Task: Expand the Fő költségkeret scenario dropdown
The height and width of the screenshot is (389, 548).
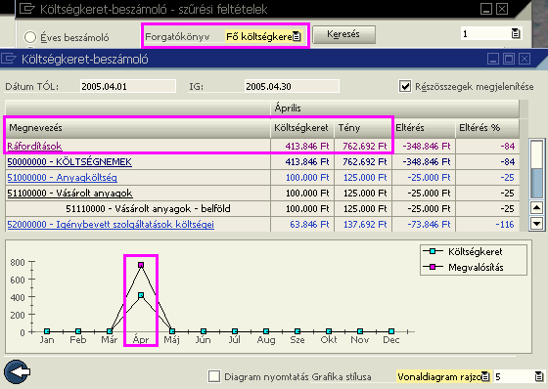Action: [x=263, y=36]
